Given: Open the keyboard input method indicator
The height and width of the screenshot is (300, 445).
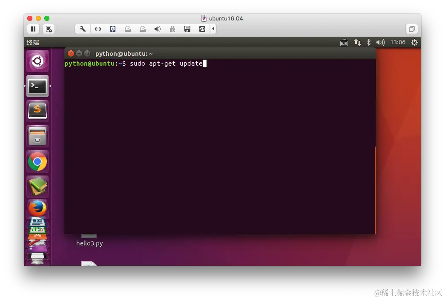Looking at the screenshot, I should 344,43.
